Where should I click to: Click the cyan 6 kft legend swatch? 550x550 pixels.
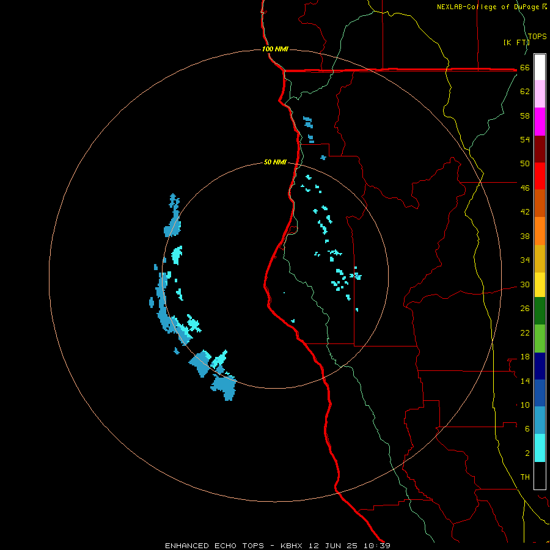(540, 448)
